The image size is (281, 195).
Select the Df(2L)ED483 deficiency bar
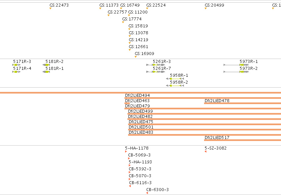pos(205,135)
